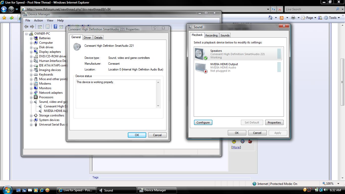
Task: Open the Live Search options dropdown arrow
Action: point(342,9)
